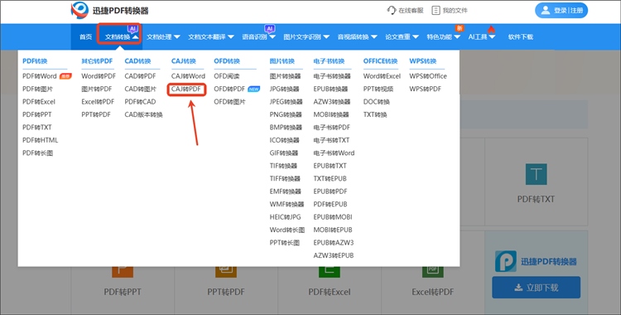Click the 迅捷PDF转换器 logo icon
The image size is (621, 315).
click(79, 10)
